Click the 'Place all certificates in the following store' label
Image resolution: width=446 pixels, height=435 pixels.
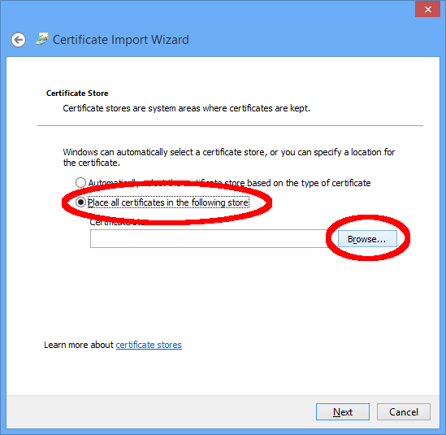tap(168, 202)
